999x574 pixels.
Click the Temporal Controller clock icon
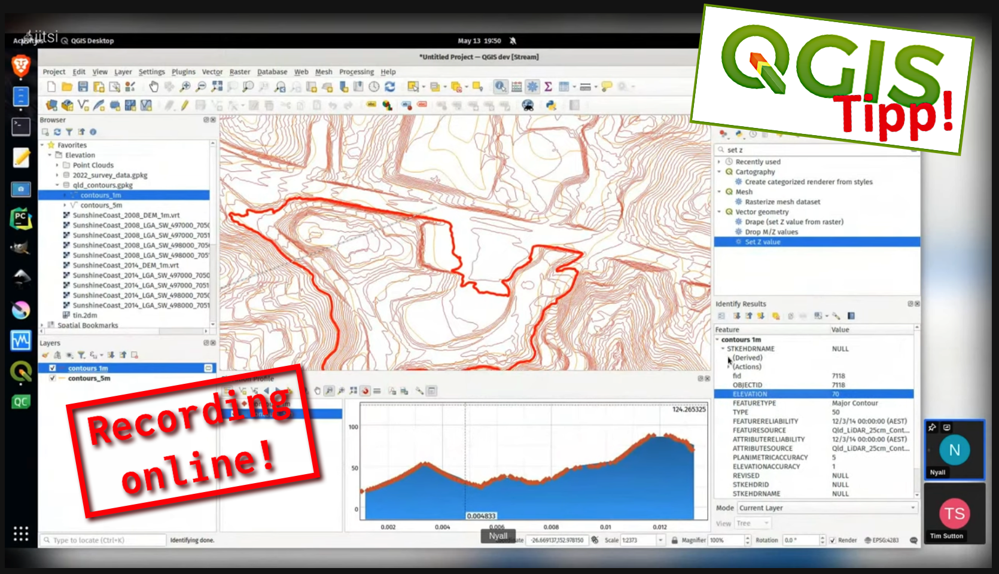374,87
